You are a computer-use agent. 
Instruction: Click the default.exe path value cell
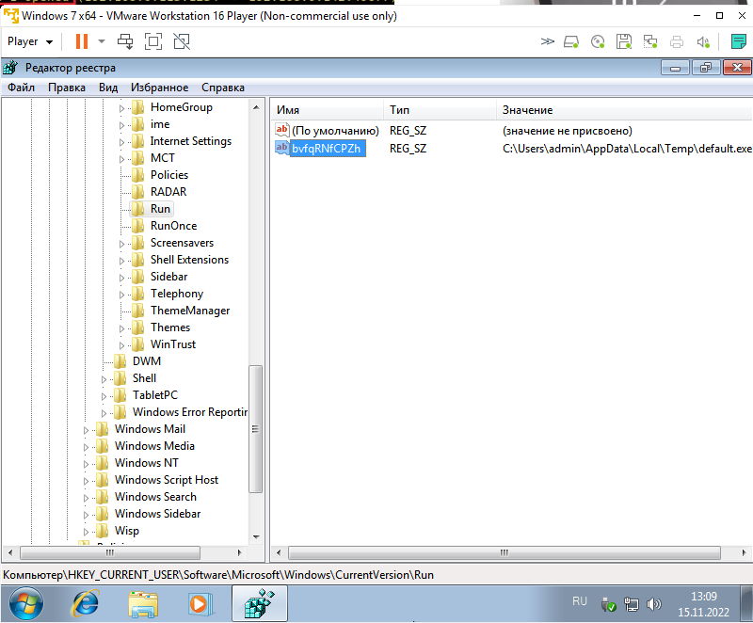coord(627,149)
